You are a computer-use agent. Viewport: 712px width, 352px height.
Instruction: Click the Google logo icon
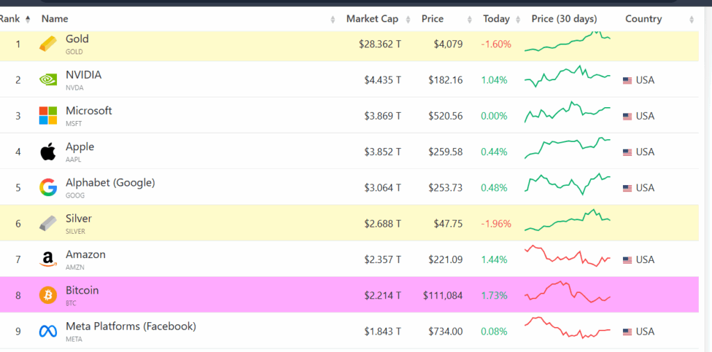48,188
